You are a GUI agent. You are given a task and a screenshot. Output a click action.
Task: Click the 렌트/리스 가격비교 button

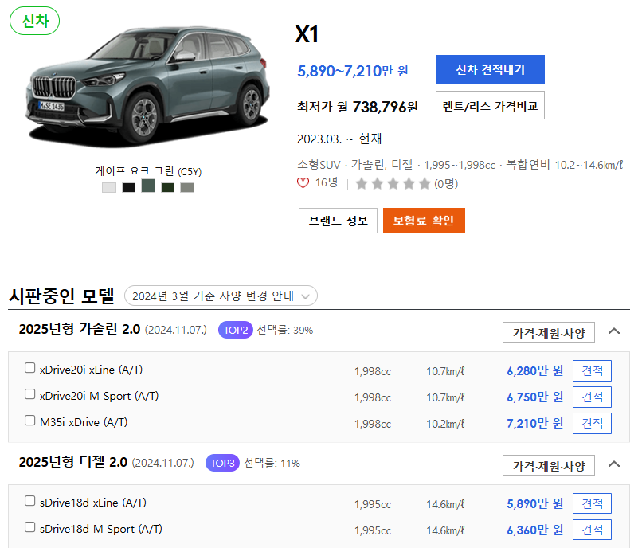[x=490, y=106]
